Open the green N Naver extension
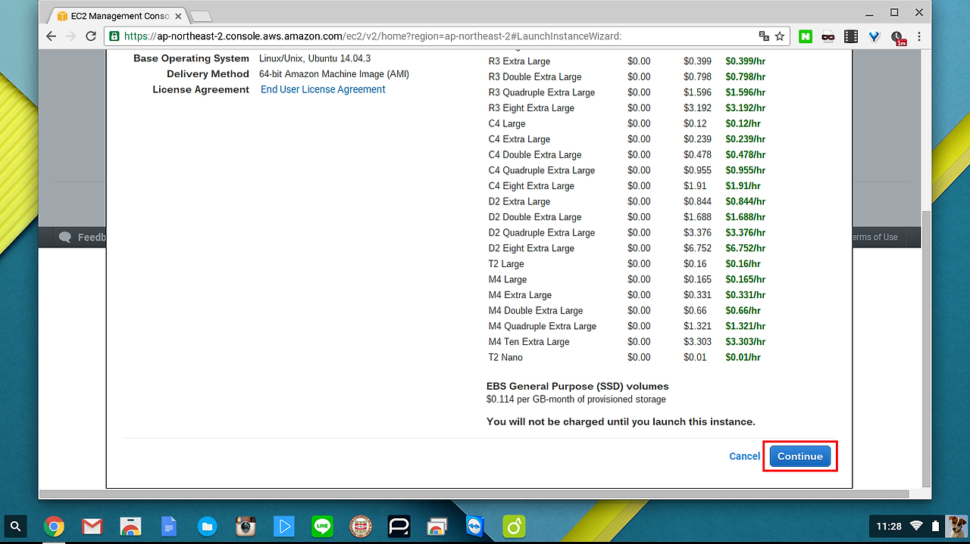This screenshot has width=970, height=544. point(806,36)
